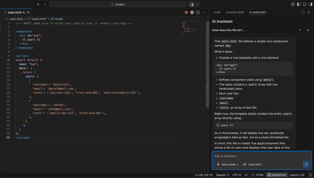Viewport: 314px width, 178px height.
Task: Go back using the left navigation arrow
Action: coord(38,4)
